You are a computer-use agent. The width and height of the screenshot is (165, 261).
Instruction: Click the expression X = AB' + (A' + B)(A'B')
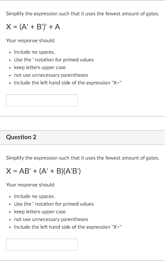click(x=43, y=171)
